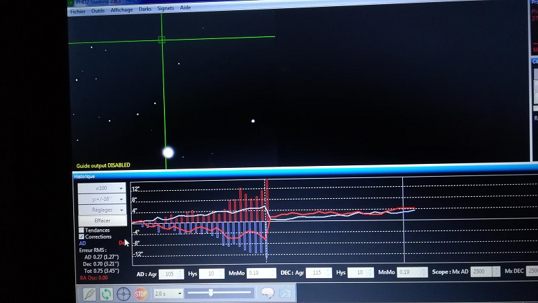Open the x:100 graph length dropdown
The image size is (538, 303).
[102, 188]
